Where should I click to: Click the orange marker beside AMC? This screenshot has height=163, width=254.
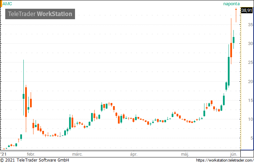tap(1, 4)
